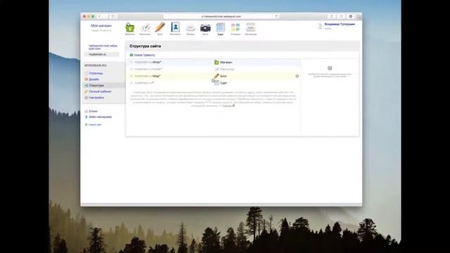
Task: Click the drag handle of the blog rule
Action: coord(131,76)
